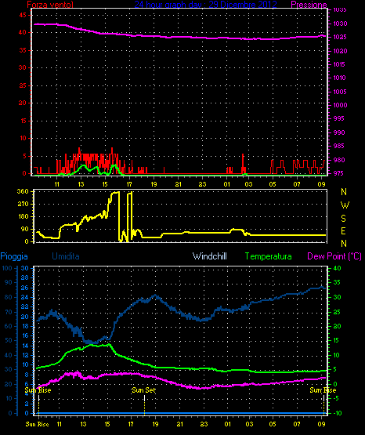Image resolution: width=365 pixels, height=435 pixels.
Task: Select red wind-force axis value 45
Action: [23, 15]
